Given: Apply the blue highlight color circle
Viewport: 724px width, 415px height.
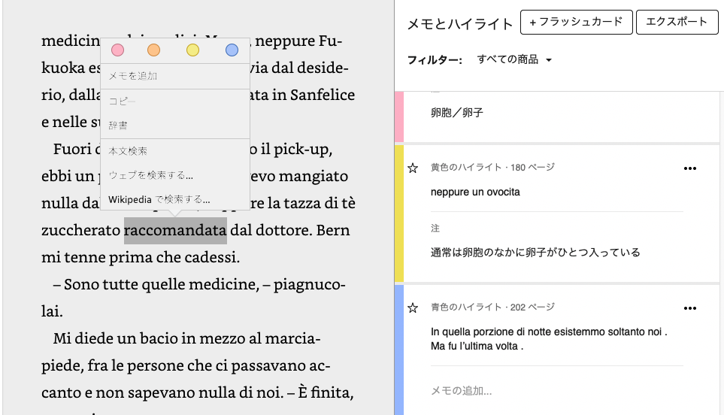Looking at the screenshot, I should click(x=232, y=50).
